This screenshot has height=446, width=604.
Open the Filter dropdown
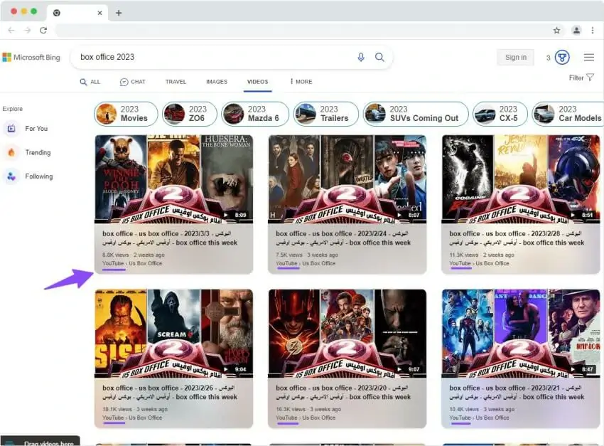[x=579, y=78]
